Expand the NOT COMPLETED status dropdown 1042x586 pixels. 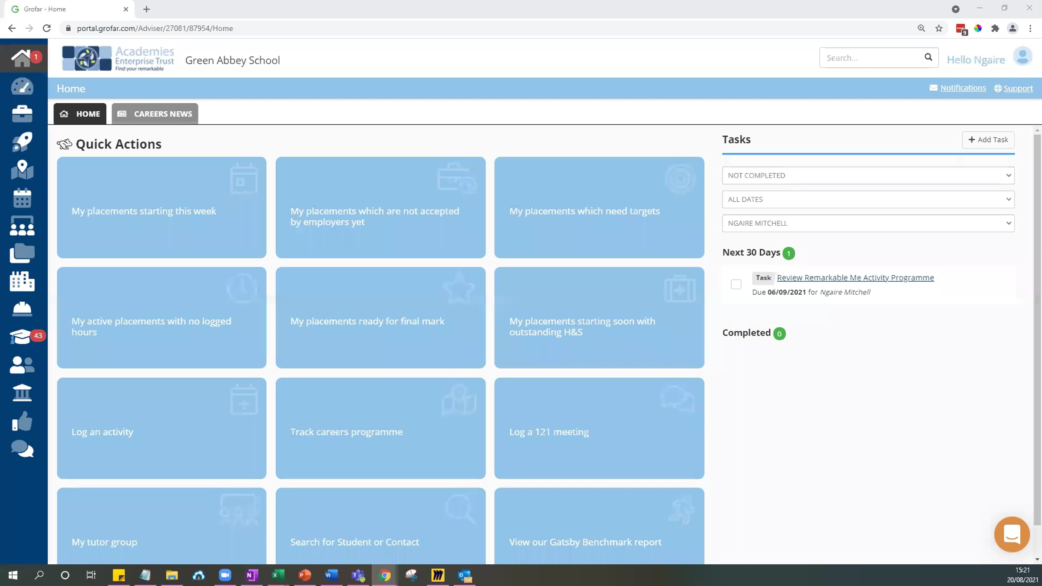[x=868, y=175]
